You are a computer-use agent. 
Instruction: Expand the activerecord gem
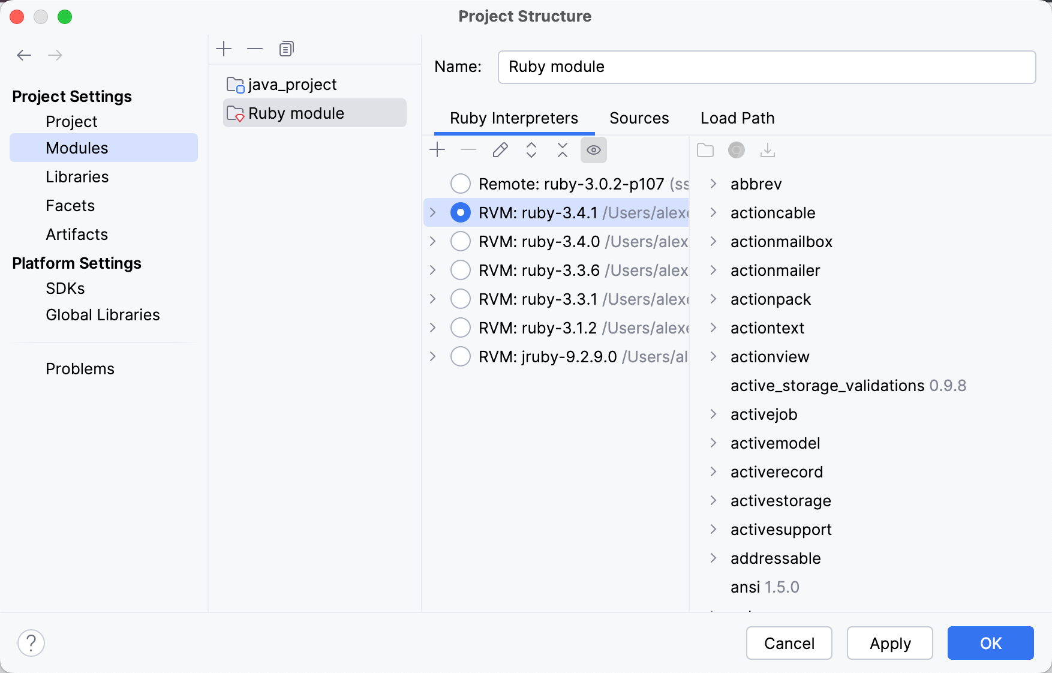coord(713,472)
